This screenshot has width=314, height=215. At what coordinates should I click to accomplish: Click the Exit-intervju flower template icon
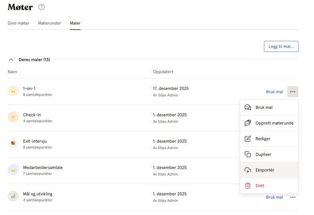coord(13,143)
